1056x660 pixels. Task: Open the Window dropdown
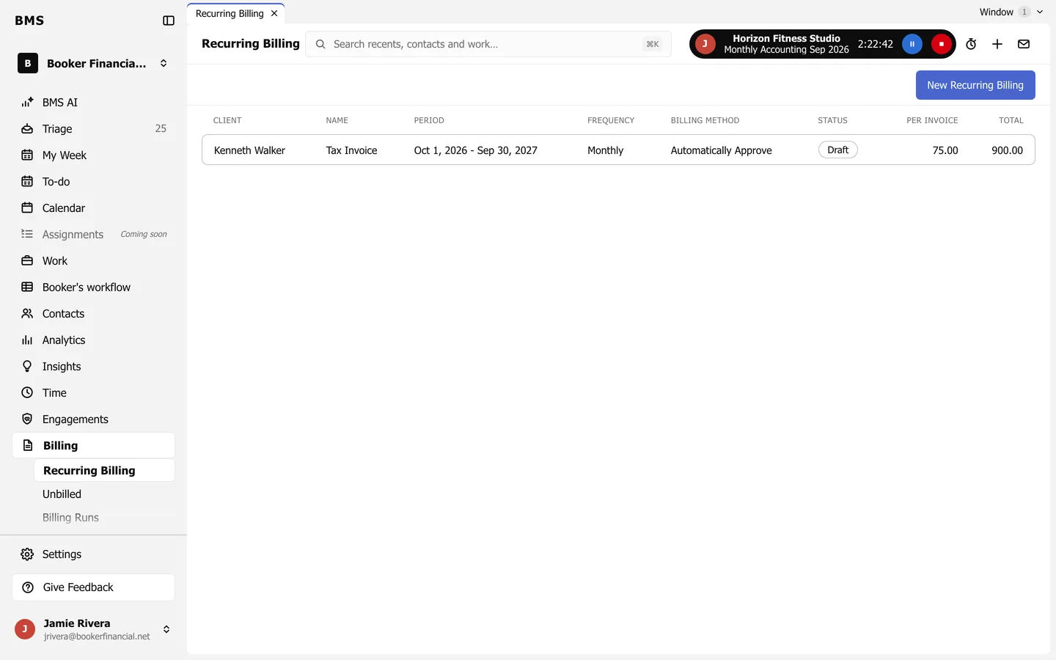click(1011, 12)
